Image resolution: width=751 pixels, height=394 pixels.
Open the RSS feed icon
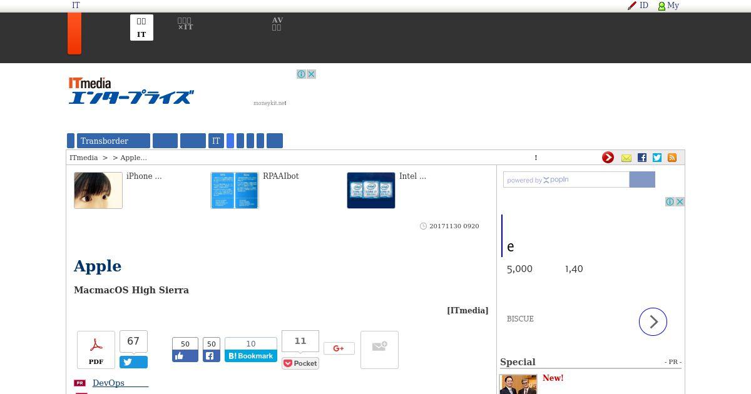coord(672,158)
